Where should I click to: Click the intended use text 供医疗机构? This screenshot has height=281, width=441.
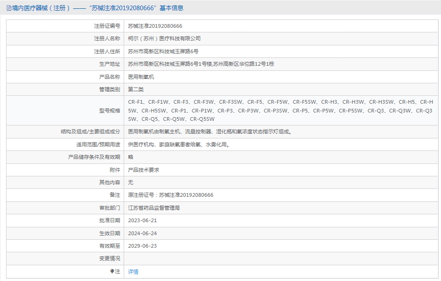click(x=179, y=144)
